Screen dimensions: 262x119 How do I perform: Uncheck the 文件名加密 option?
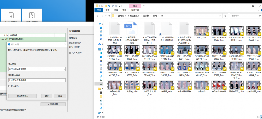click(x=70, y=53)
